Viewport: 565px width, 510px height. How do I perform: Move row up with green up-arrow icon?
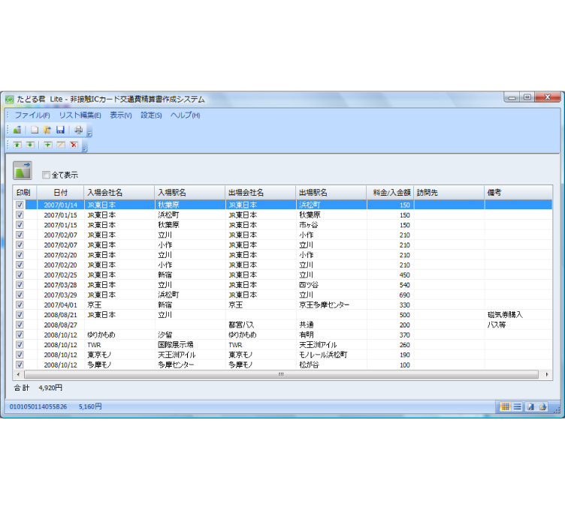(17, 145)
